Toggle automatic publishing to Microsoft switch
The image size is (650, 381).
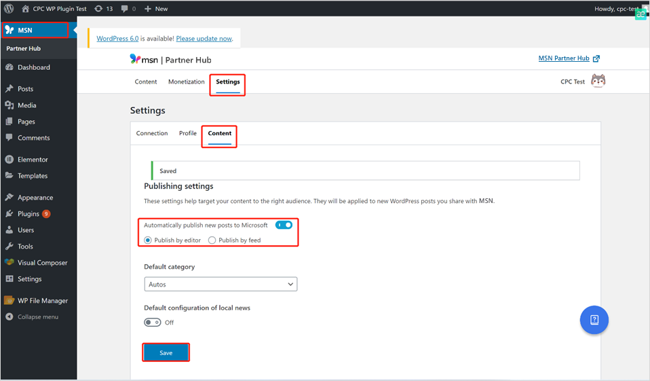[x=284, y=225]
